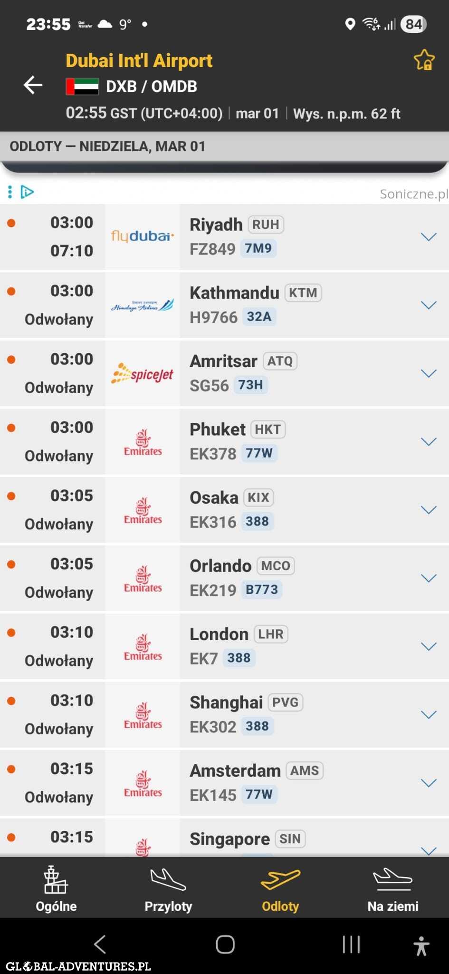The height and width of the screenshot is (974, 449).
Task: Tap the ad info play icon
Action: (x=28, y=192)
